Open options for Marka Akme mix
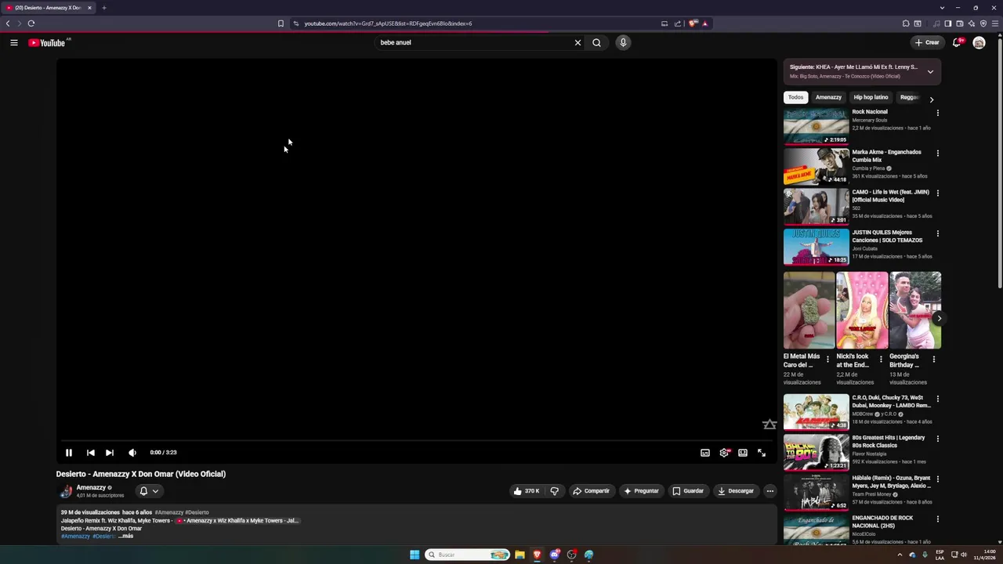The image size is (1003, 564). tap(937, 153)
